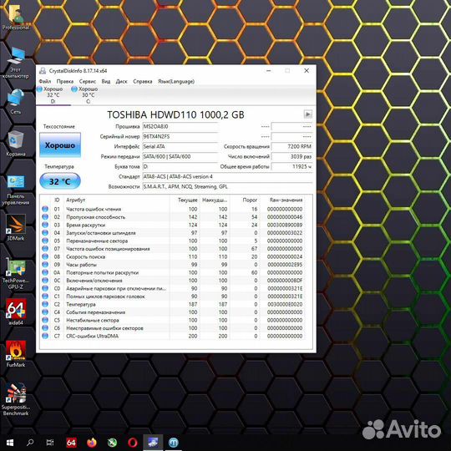Click the firmware field MS2OA8J0
This screenshot has width=451, height=451.
[x=180, y=127]
